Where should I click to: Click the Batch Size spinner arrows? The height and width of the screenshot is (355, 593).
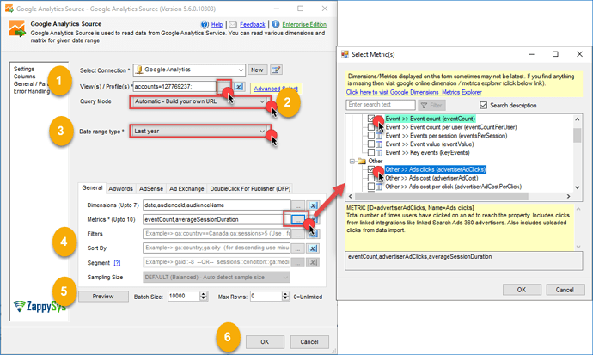point(204,297)
